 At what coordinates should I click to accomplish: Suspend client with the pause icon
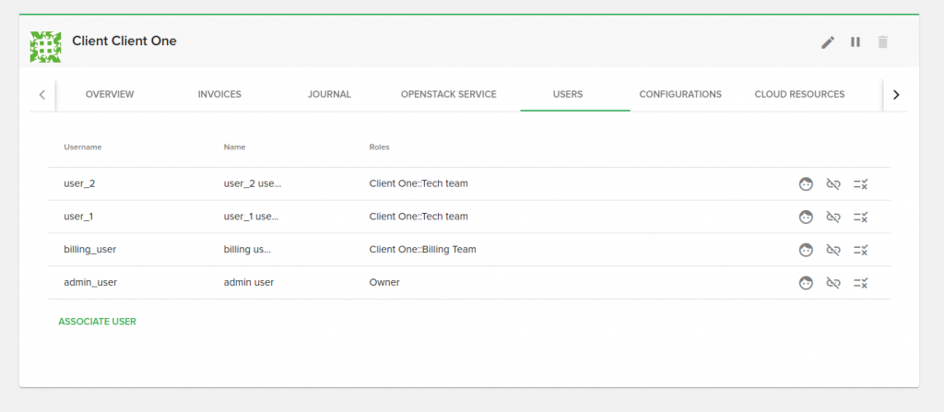coord(855,42)
